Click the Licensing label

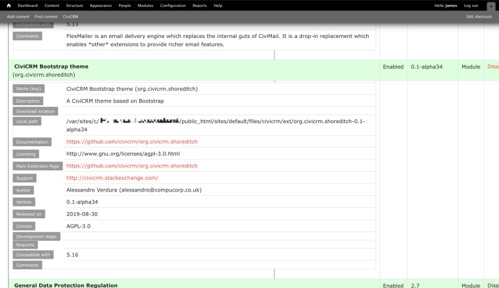[26, 154]
